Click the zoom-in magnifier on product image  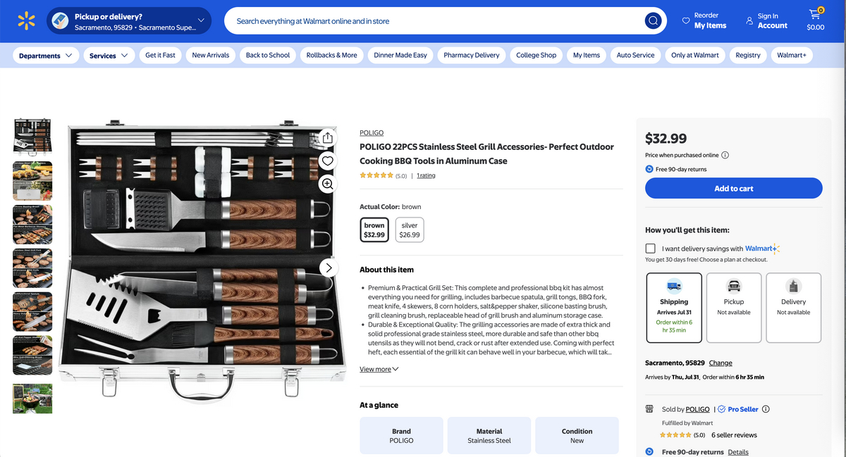tap(327, 184)
